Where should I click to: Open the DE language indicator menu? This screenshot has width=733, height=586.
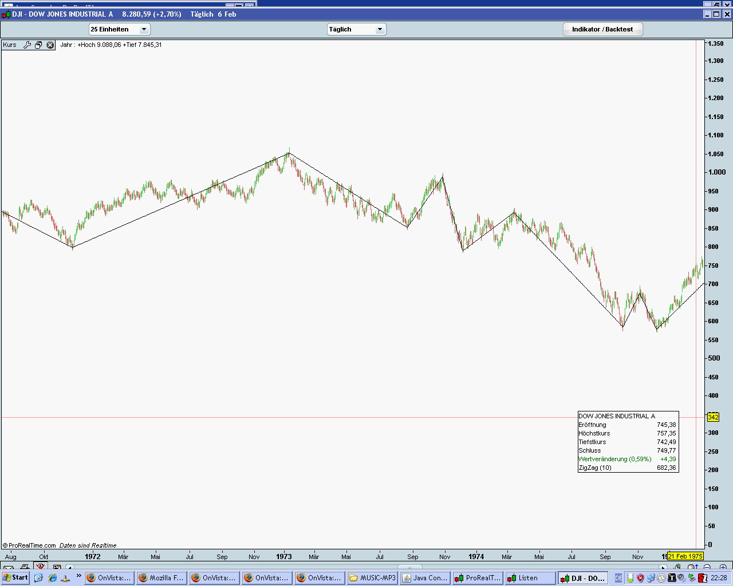click(618, 578)
